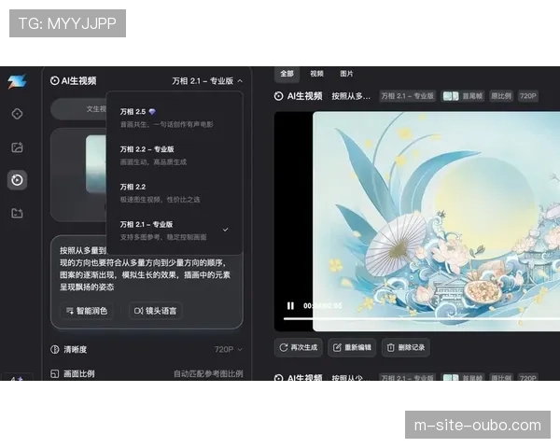Select the checked 万相 2.1 – 专业版 option
The image size is (560, 448).
point(175,231)
